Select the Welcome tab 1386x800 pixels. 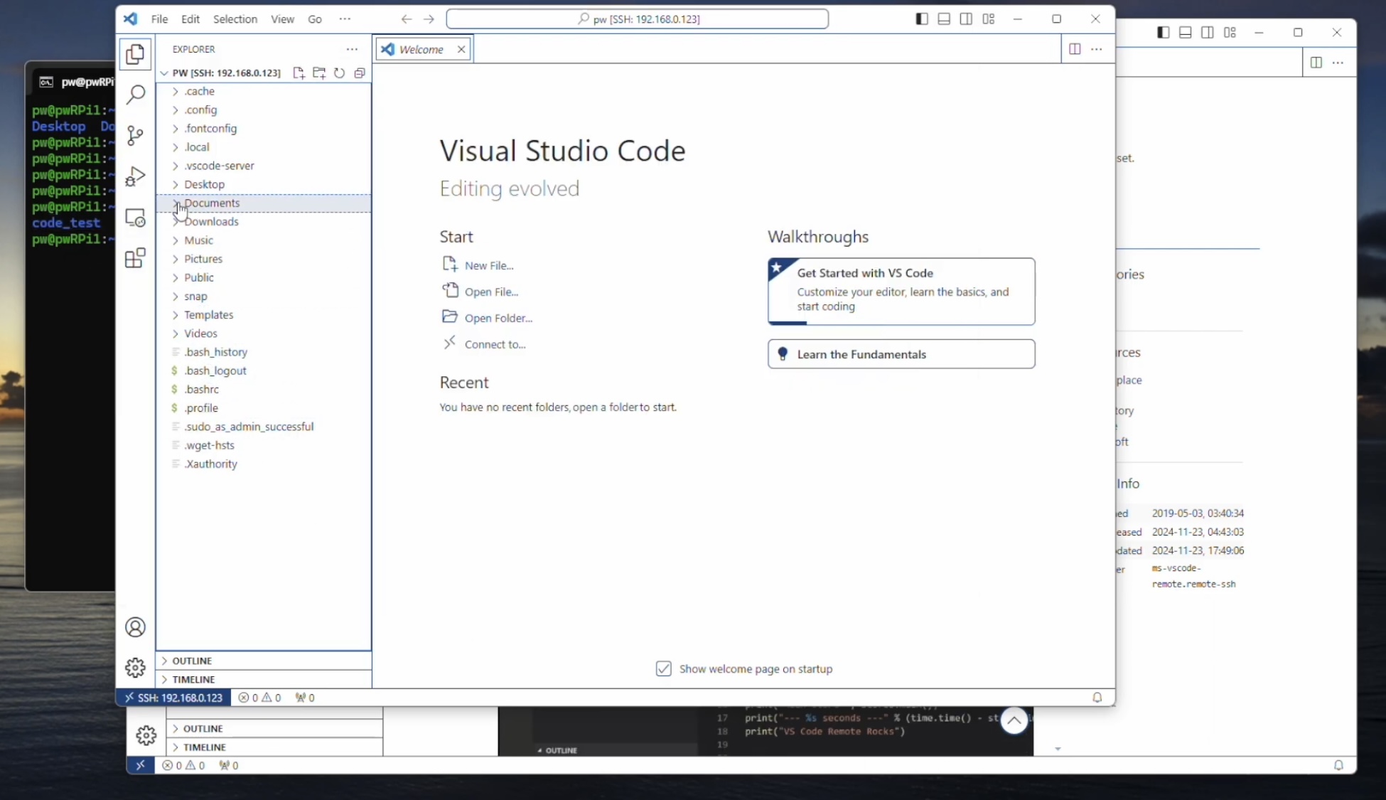click(x=421, y=49)
